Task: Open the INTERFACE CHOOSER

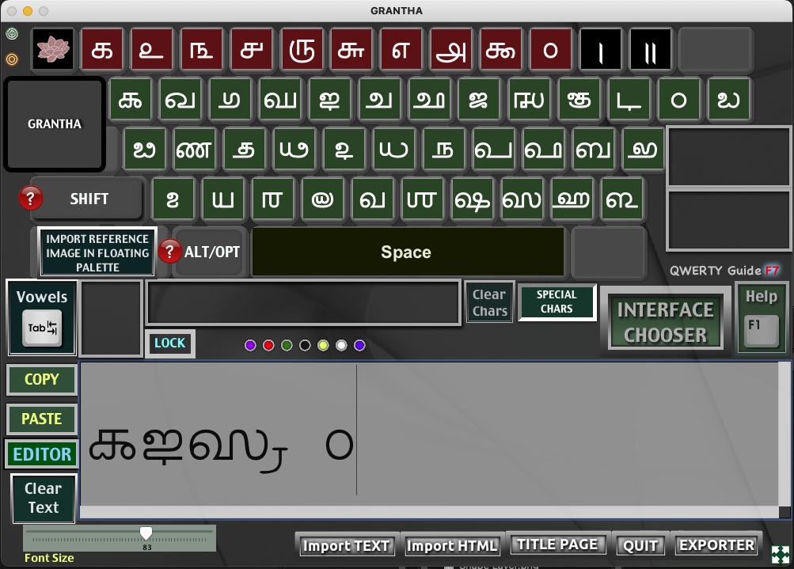Action: (665, 322)
